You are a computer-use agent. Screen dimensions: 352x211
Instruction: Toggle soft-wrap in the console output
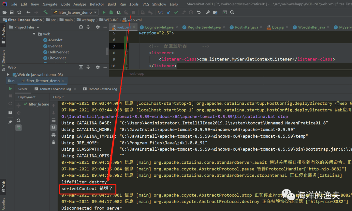click(x=53, y=120)
